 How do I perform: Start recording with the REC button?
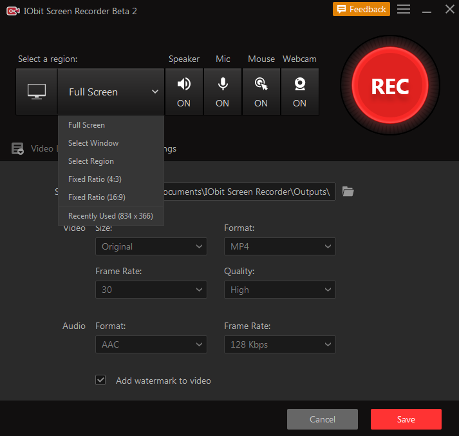click(x=390, y=86)
